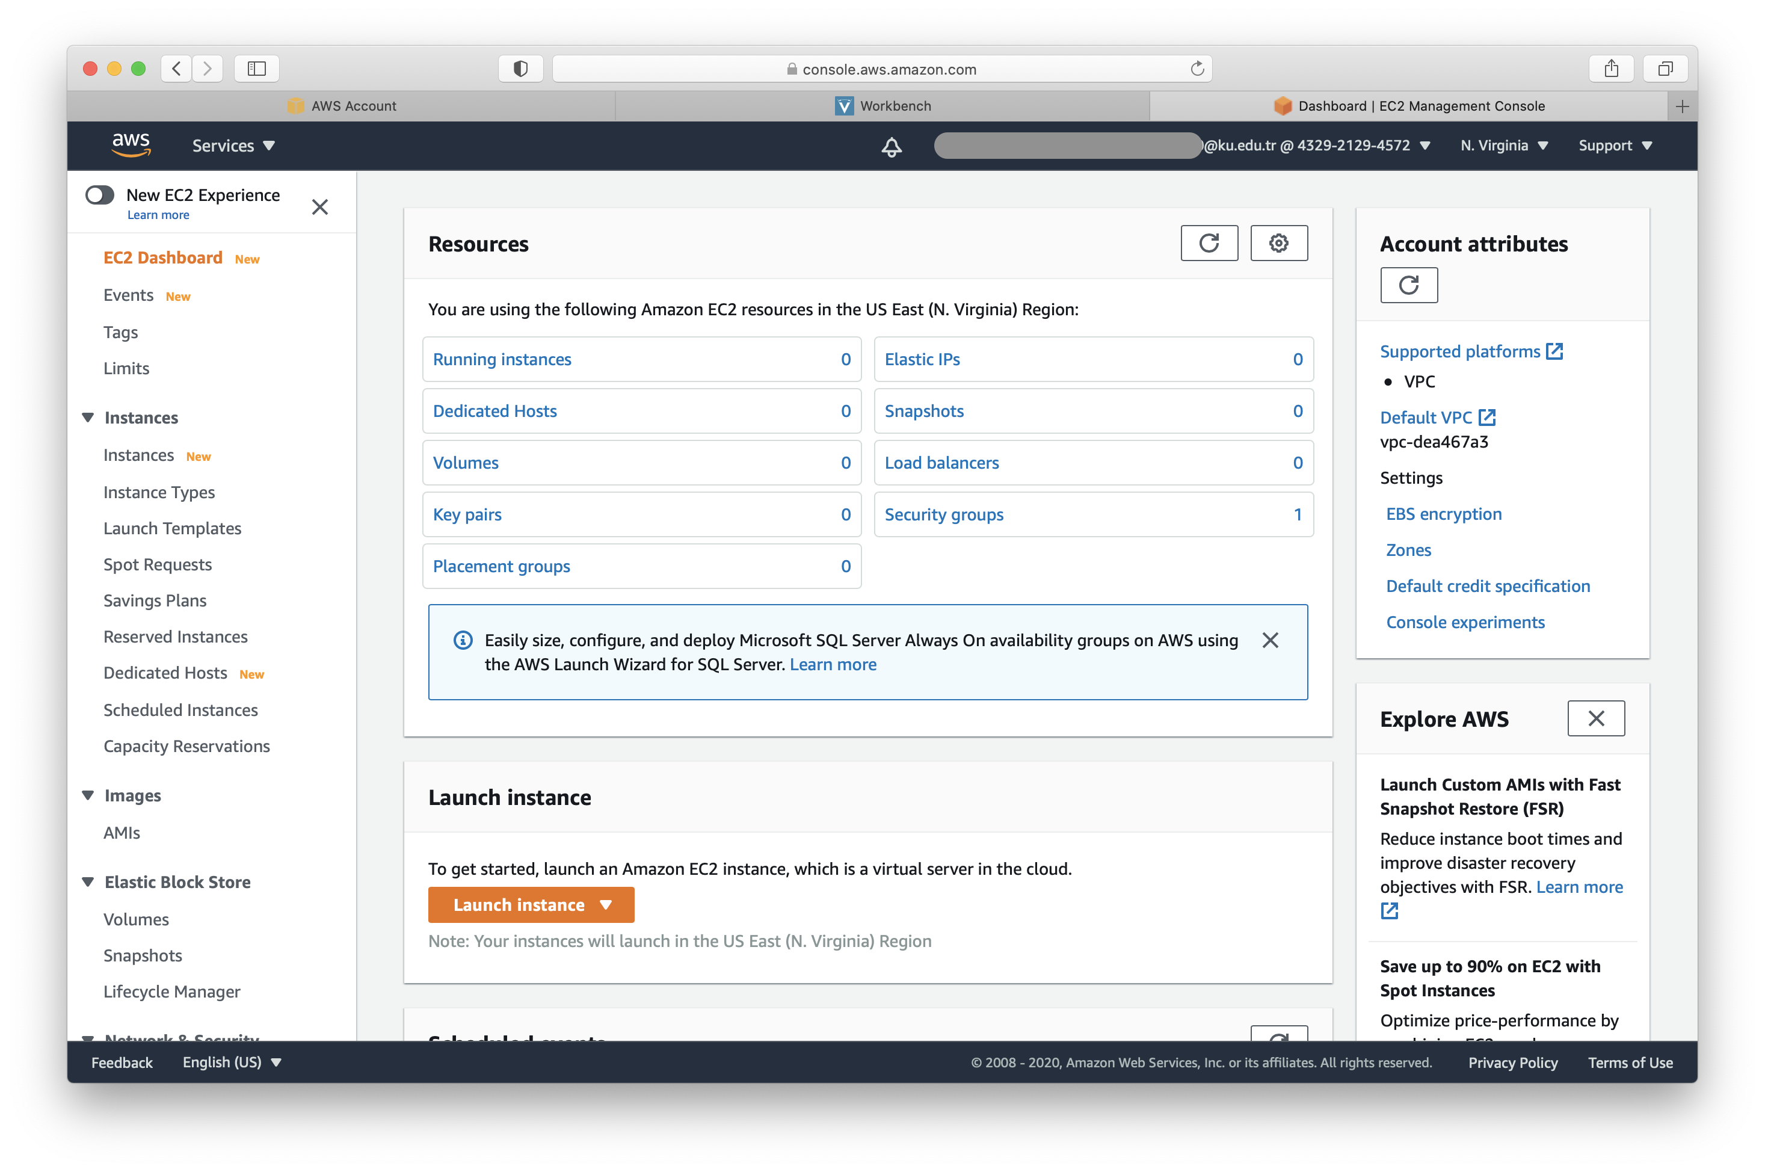Dismiss the SQL Server Launch Wizard banner

pyautogui.click(x=1271, y=640)
